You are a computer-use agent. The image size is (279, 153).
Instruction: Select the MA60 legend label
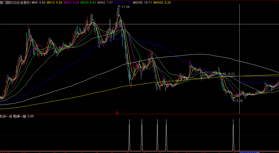click(105, 3)
